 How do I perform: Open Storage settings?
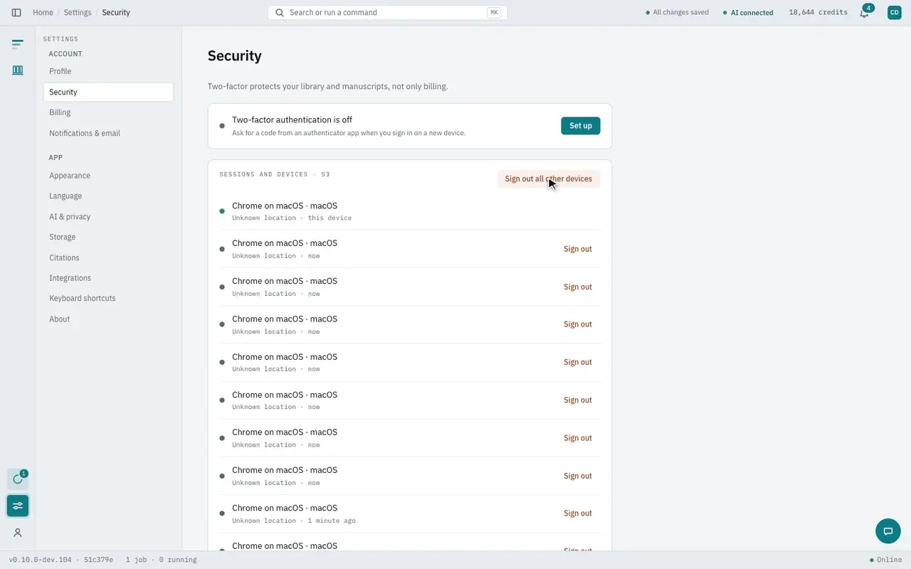pyautogui.click(x=108, y=237)
